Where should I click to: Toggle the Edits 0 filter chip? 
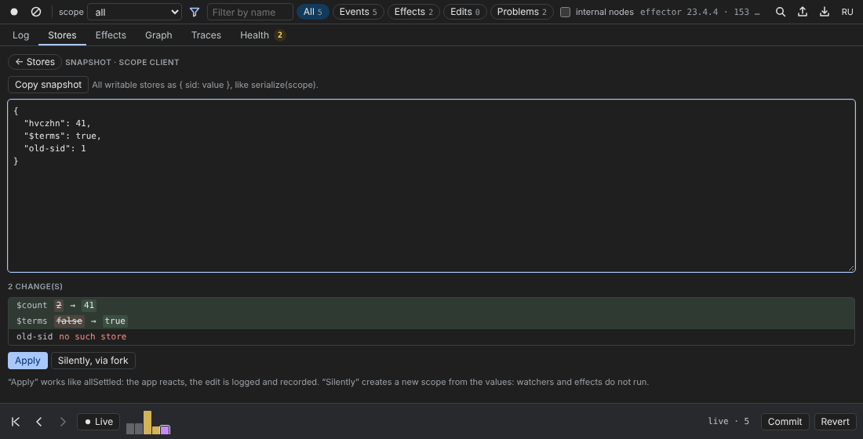point(465,12)
